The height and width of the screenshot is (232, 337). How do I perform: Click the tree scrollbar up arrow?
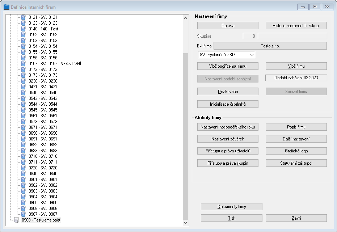(x=185, y=18)
